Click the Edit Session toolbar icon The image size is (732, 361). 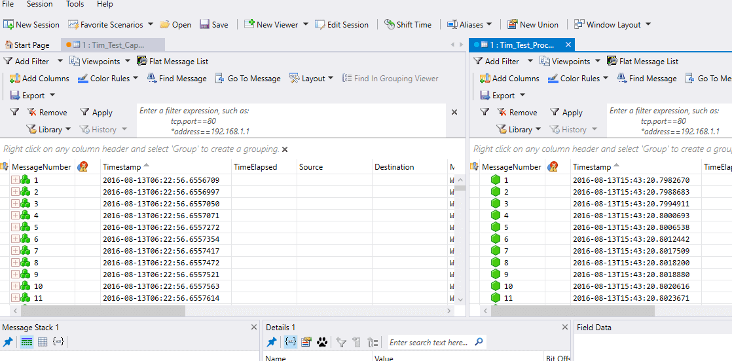pyautogui.click(x=342, y=24)
